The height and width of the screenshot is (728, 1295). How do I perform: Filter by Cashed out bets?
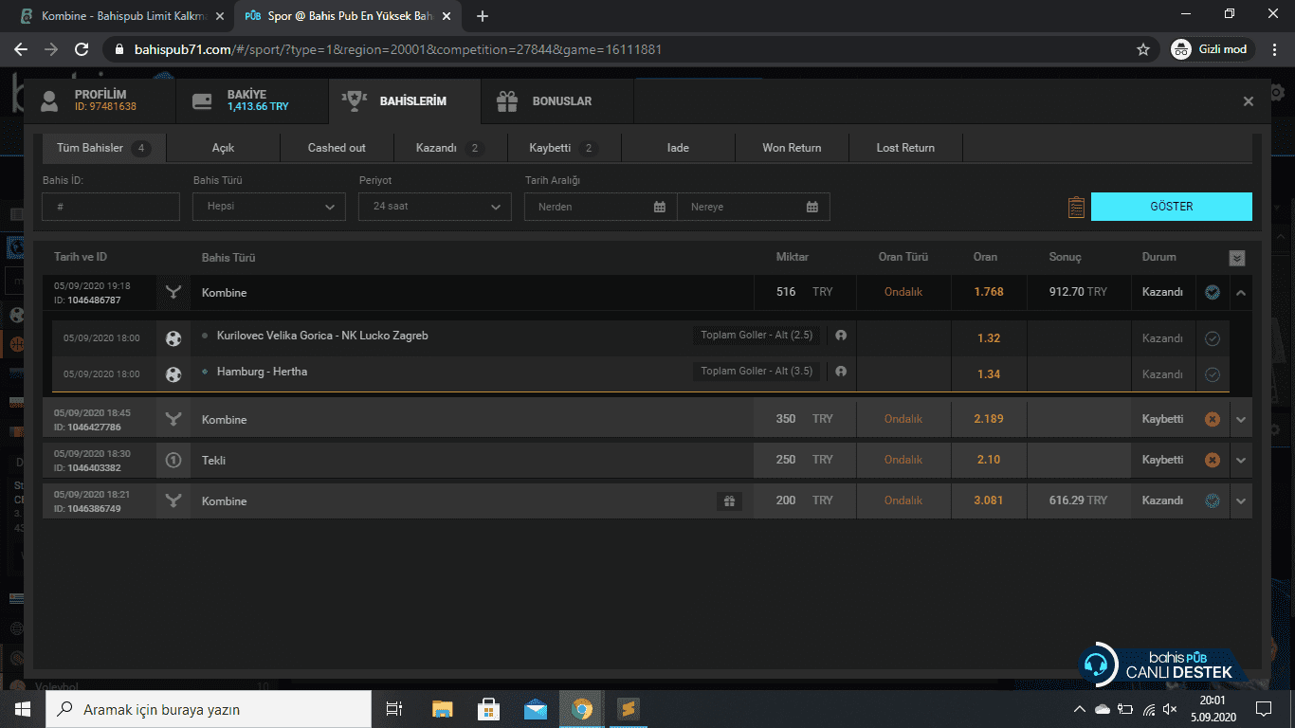(x=337, y=148)
